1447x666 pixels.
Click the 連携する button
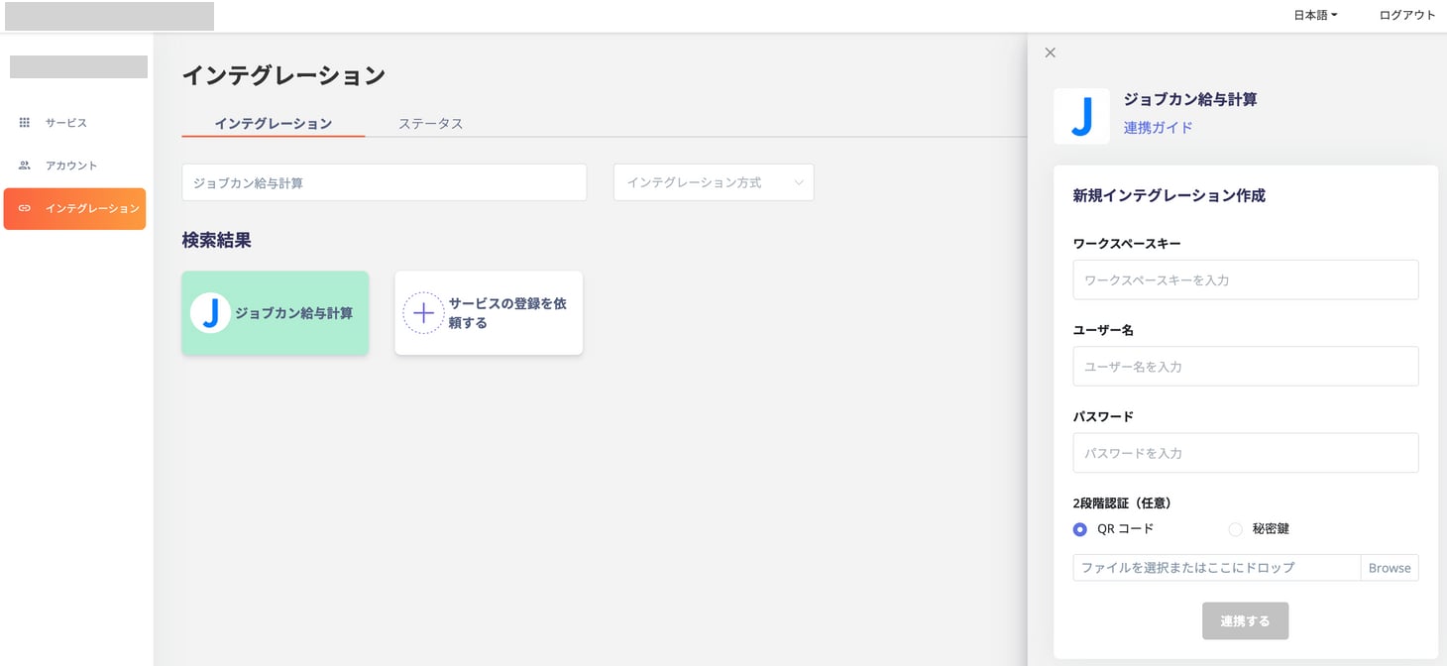coord(1245,621)
